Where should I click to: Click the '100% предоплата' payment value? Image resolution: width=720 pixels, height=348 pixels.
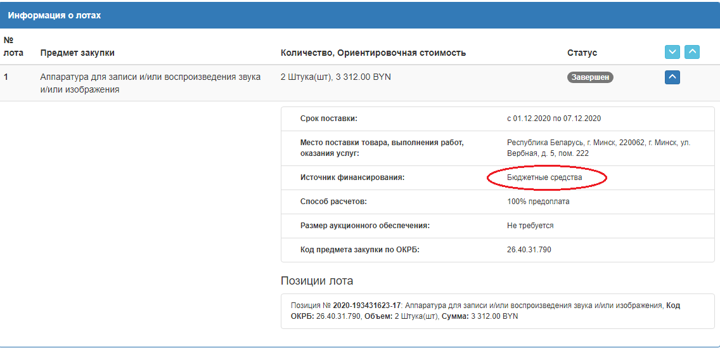tap(538, 202)
